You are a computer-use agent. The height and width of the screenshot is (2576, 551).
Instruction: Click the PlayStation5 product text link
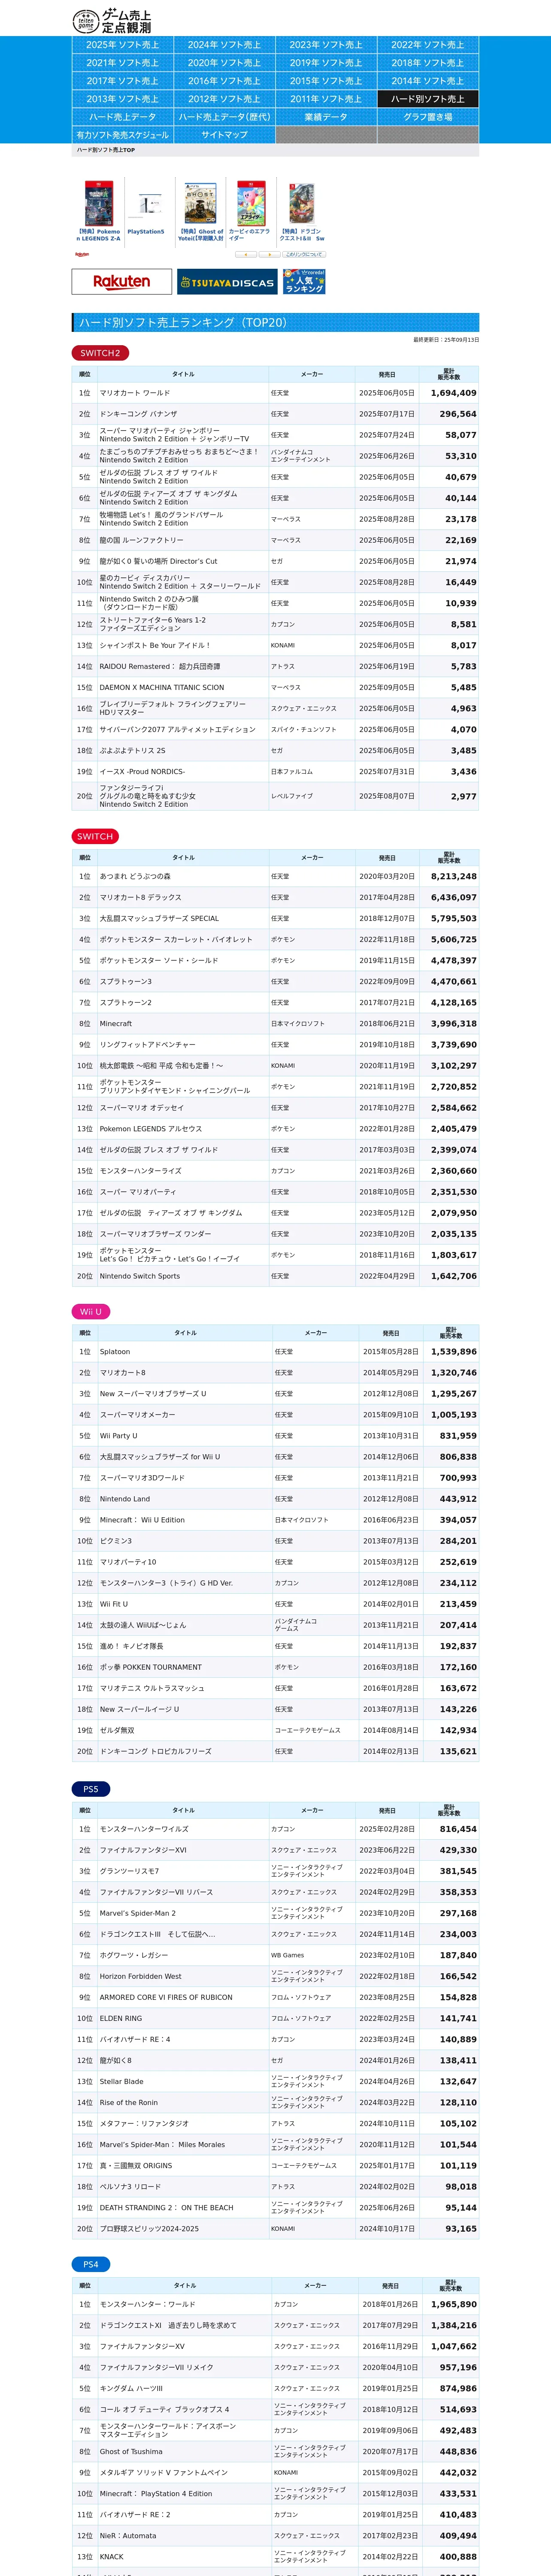146,232
